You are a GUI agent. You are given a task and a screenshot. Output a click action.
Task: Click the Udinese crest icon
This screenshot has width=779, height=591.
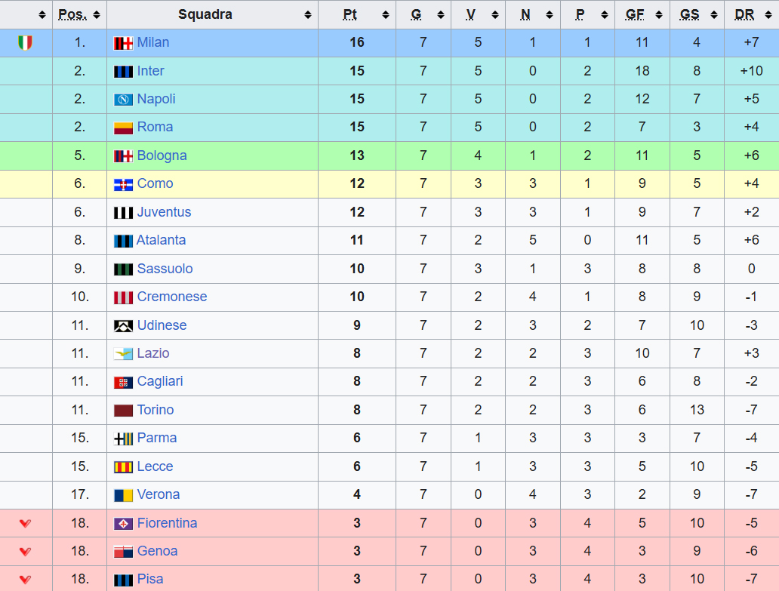coord(123,326)
